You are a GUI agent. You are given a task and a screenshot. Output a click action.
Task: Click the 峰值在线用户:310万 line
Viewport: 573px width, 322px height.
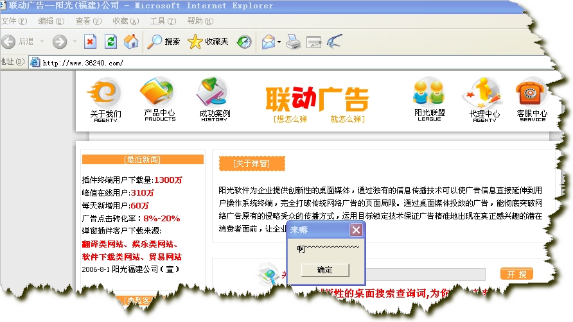pos(118,193)
